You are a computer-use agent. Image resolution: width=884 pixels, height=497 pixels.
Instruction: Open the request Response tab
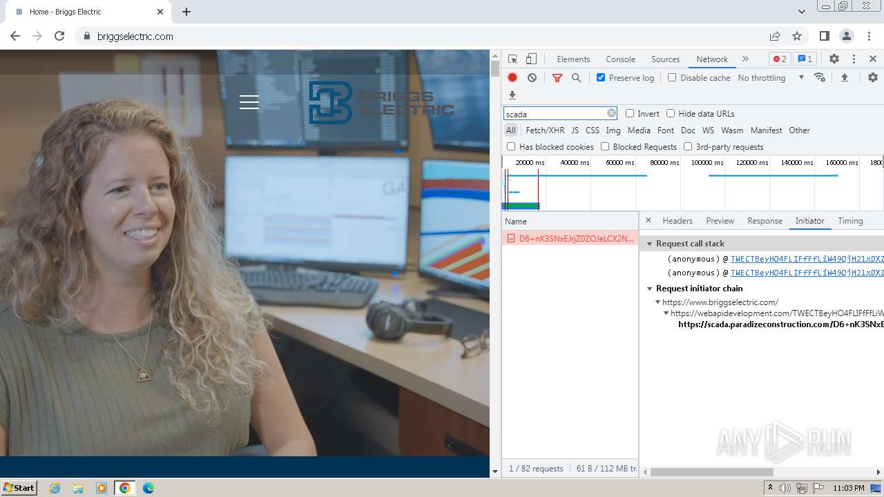tap(765, 221)
